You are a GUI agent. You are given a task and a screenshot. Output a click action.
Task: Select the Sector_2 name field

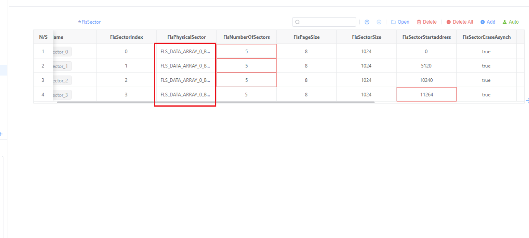[x=62, y=81]
